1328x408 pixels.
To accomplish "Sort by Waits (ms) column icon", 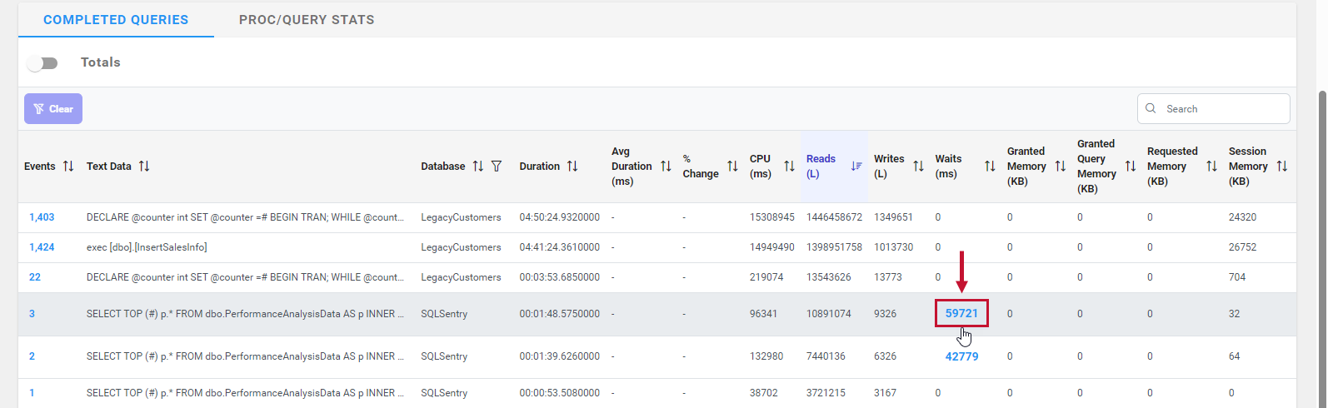I will tap(990, 167).
